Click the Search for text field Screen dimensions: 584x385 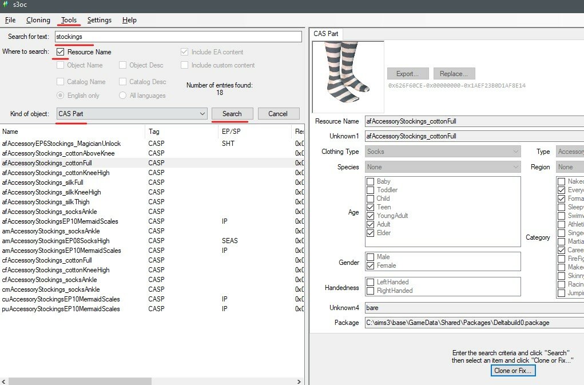[x=178, y=37]
